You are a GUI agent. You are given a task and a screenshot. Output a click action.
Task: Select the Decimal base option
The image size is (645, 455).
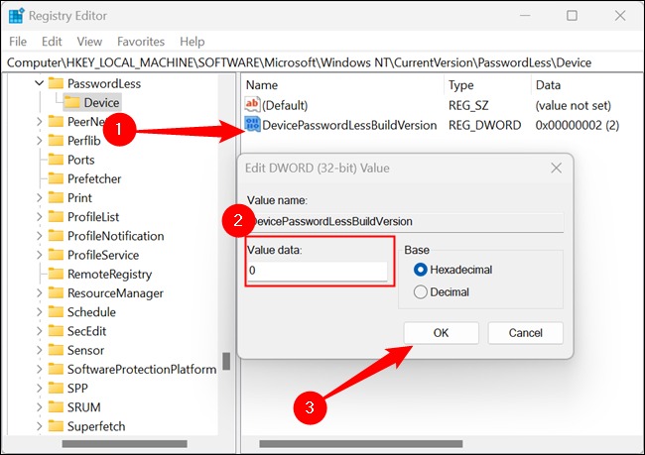(x=420, y=291)
